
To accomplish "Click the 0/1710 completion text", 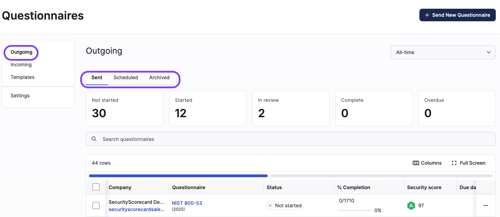I will (347, 201).
